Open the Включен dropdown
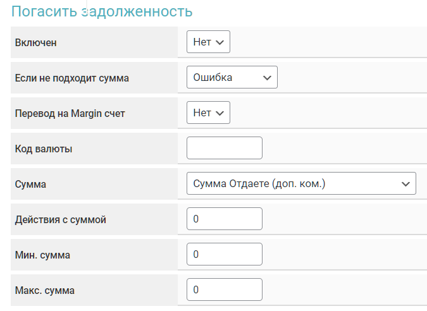 coord(208,42)
